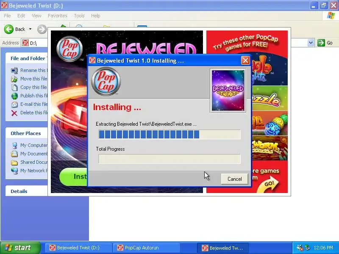Switch to Bejeweled Tw... installer taskbar item

[223, 248]
